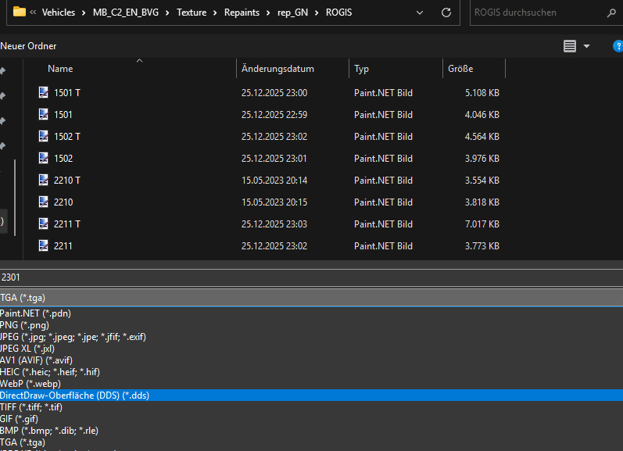The image size is (623, 451).
Task: Click the Paint.NET file icon for 1501 T
Action: 44,92
